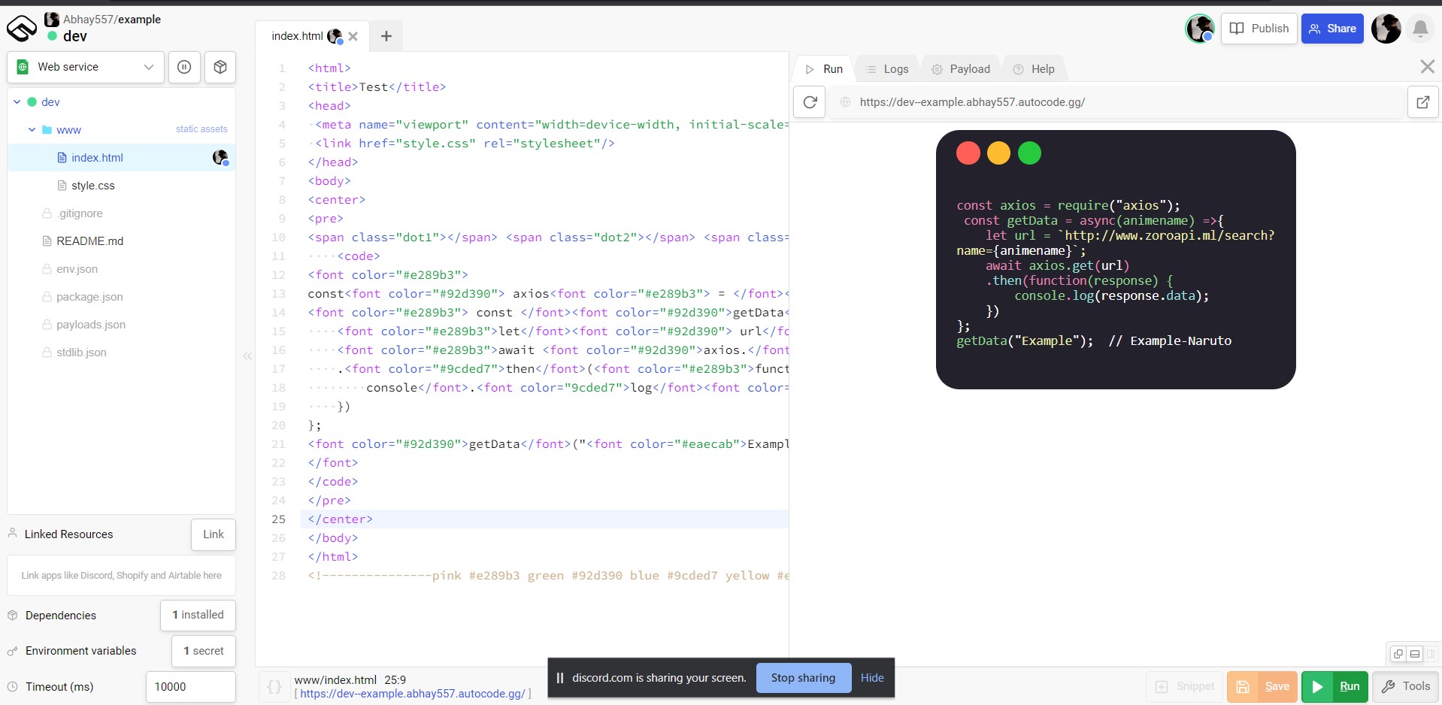This screenshot has width=1442, height=705.
Task: Click the Dependencies label
Action: point(61,616)
